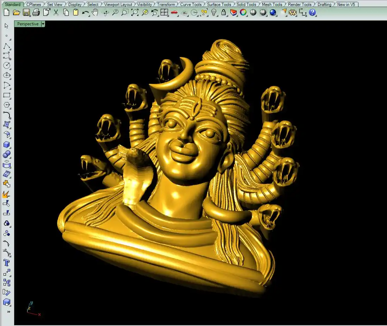The height and width of the screenshot is (326, 387).
Task: Select the Polyline tool
Action: point(7,46)
